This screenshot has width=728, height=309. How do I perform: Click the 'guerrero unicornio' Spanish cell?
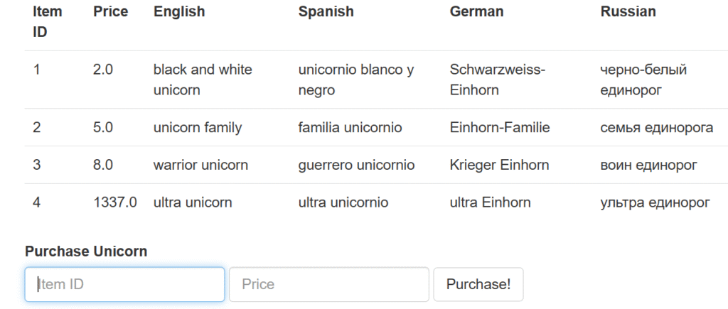click(357, 166)
